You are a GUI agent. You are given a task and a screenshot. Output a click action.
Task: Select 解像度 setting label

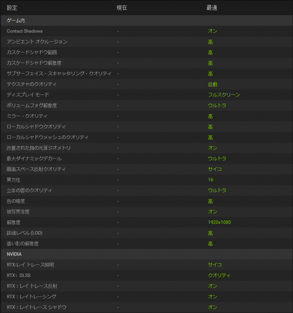13,222
